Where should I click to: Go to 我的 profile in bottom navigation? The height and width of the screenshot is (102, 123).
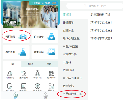pyautogui.click(x=45, y=95)
